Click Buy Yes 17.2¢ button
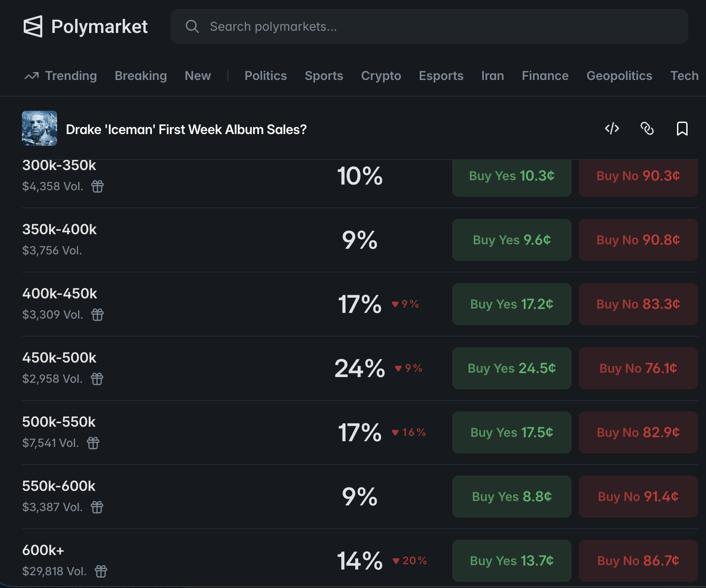 tap(512, 304)
